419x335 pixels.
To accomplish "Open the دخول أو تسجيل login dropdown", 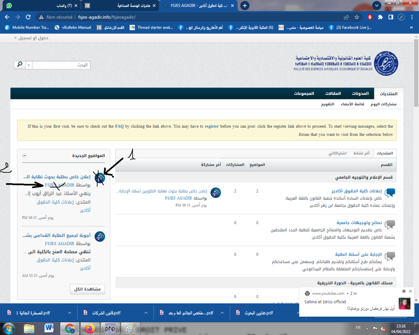I will tap(31, 38).
